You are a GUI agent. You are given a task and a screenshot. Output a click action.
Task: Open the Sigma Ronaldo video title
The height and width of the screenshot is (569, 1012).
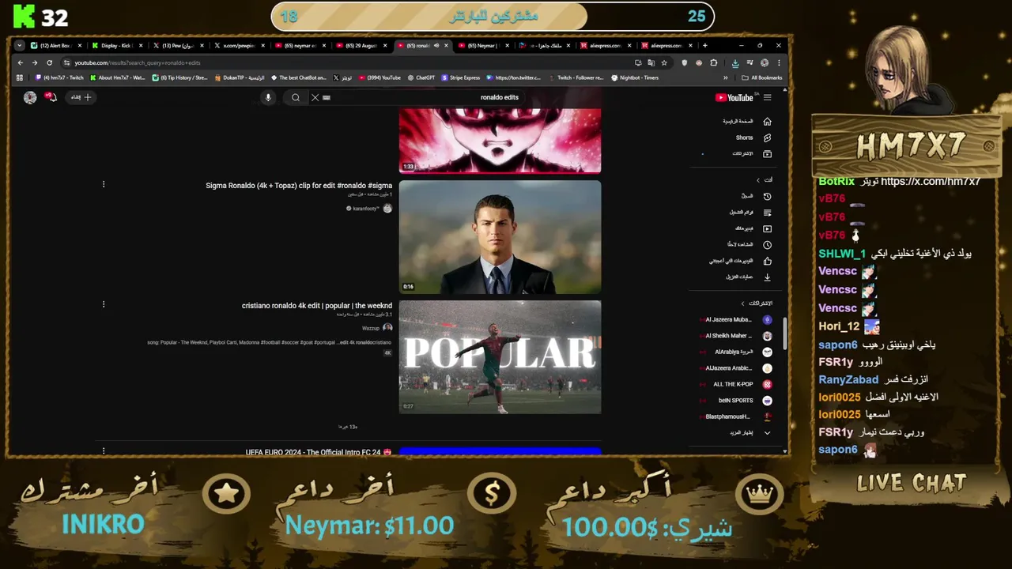coord(299,186)
